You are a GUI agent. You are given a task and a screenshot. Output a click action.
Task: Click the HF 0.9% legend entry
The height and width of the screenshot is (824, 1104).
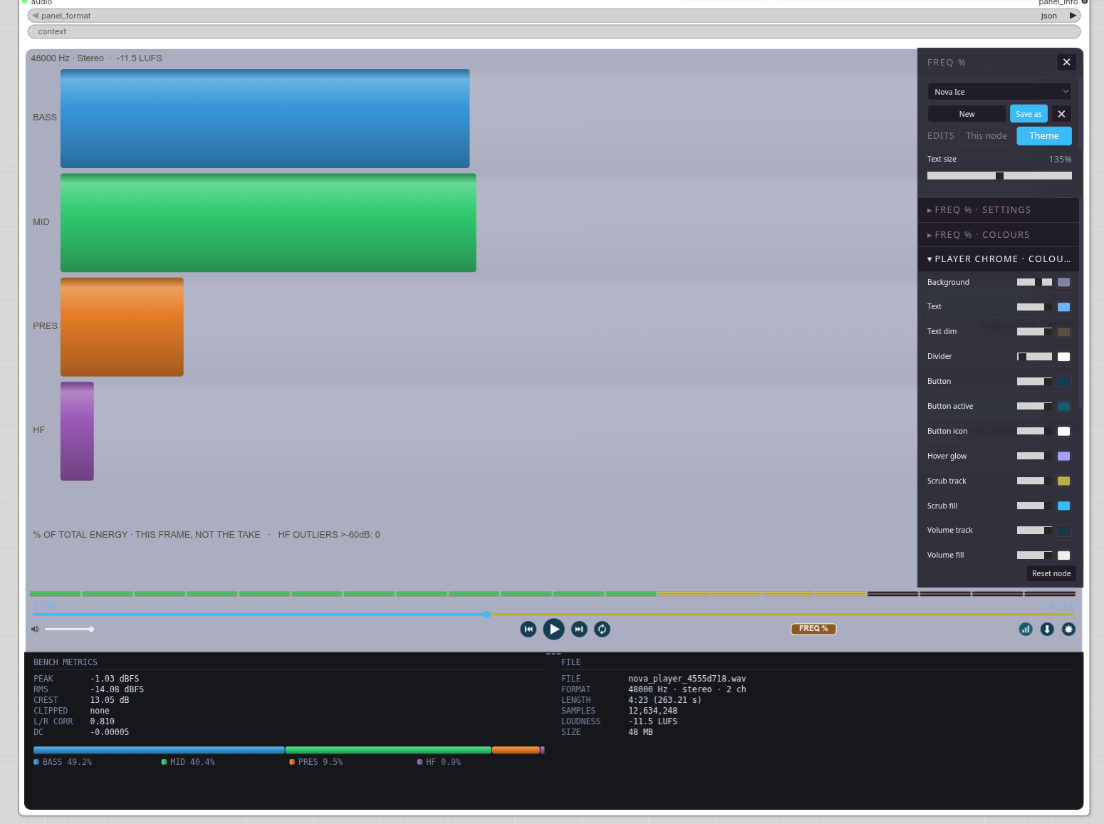439,762
